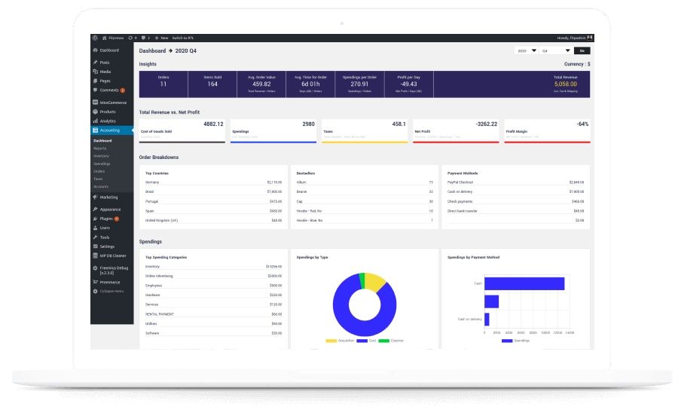Click the United Kingdom (UK) country row

[x=214, y=221]
